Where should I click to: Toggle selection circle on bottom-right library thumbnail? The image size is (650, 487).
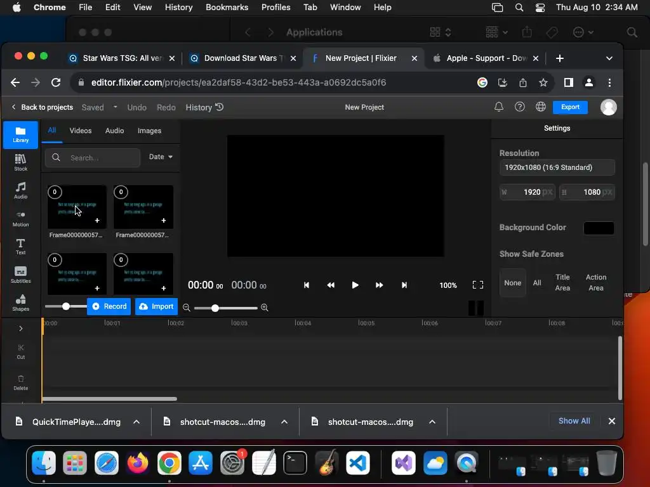pyautogui.click(x=121, y=259)
